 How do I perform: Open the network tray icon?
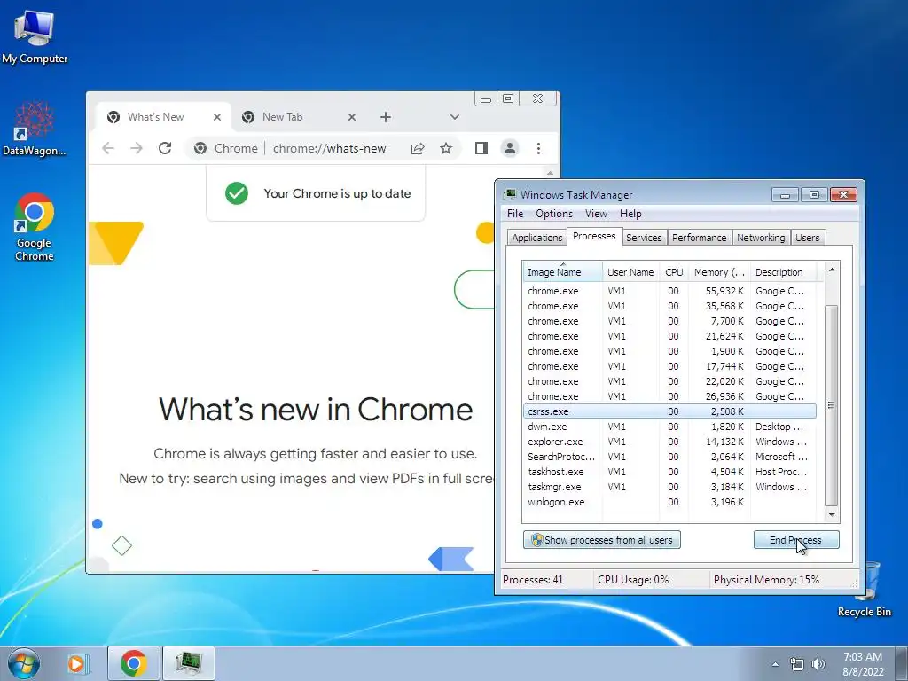[797, 664]
